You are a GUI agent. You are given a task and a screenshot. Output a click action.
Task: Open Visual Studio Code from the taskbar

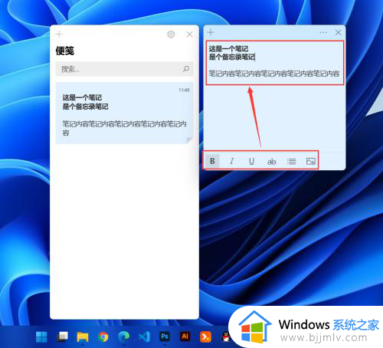click(144, 337)
